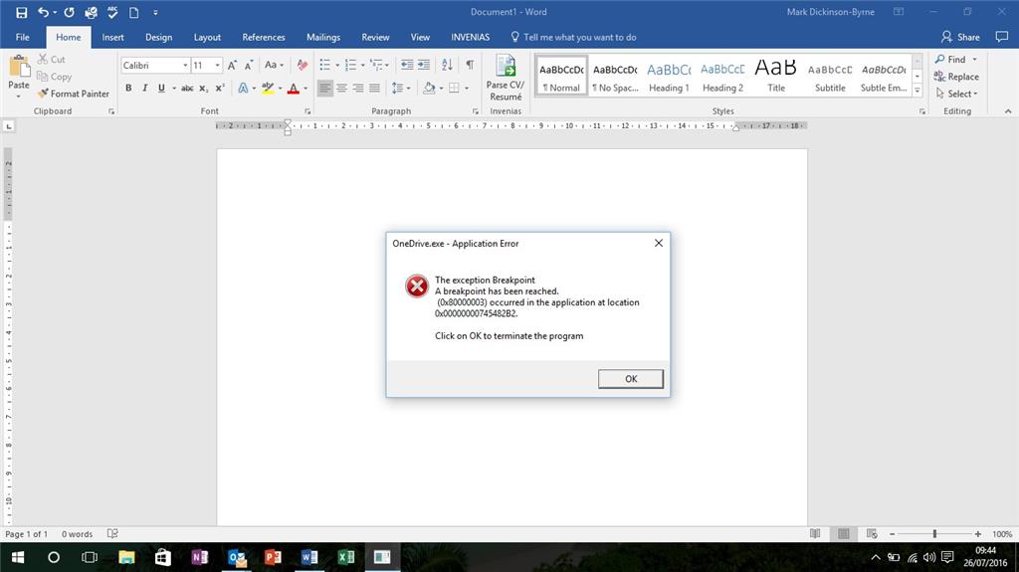
Task: Toggle superscript formatting
Action: 220,88
